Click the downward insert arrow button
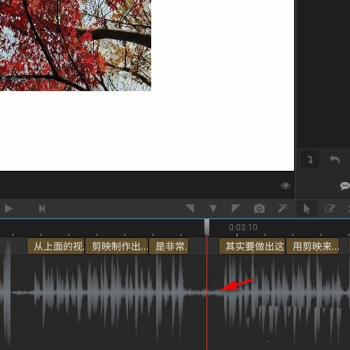 310,160
